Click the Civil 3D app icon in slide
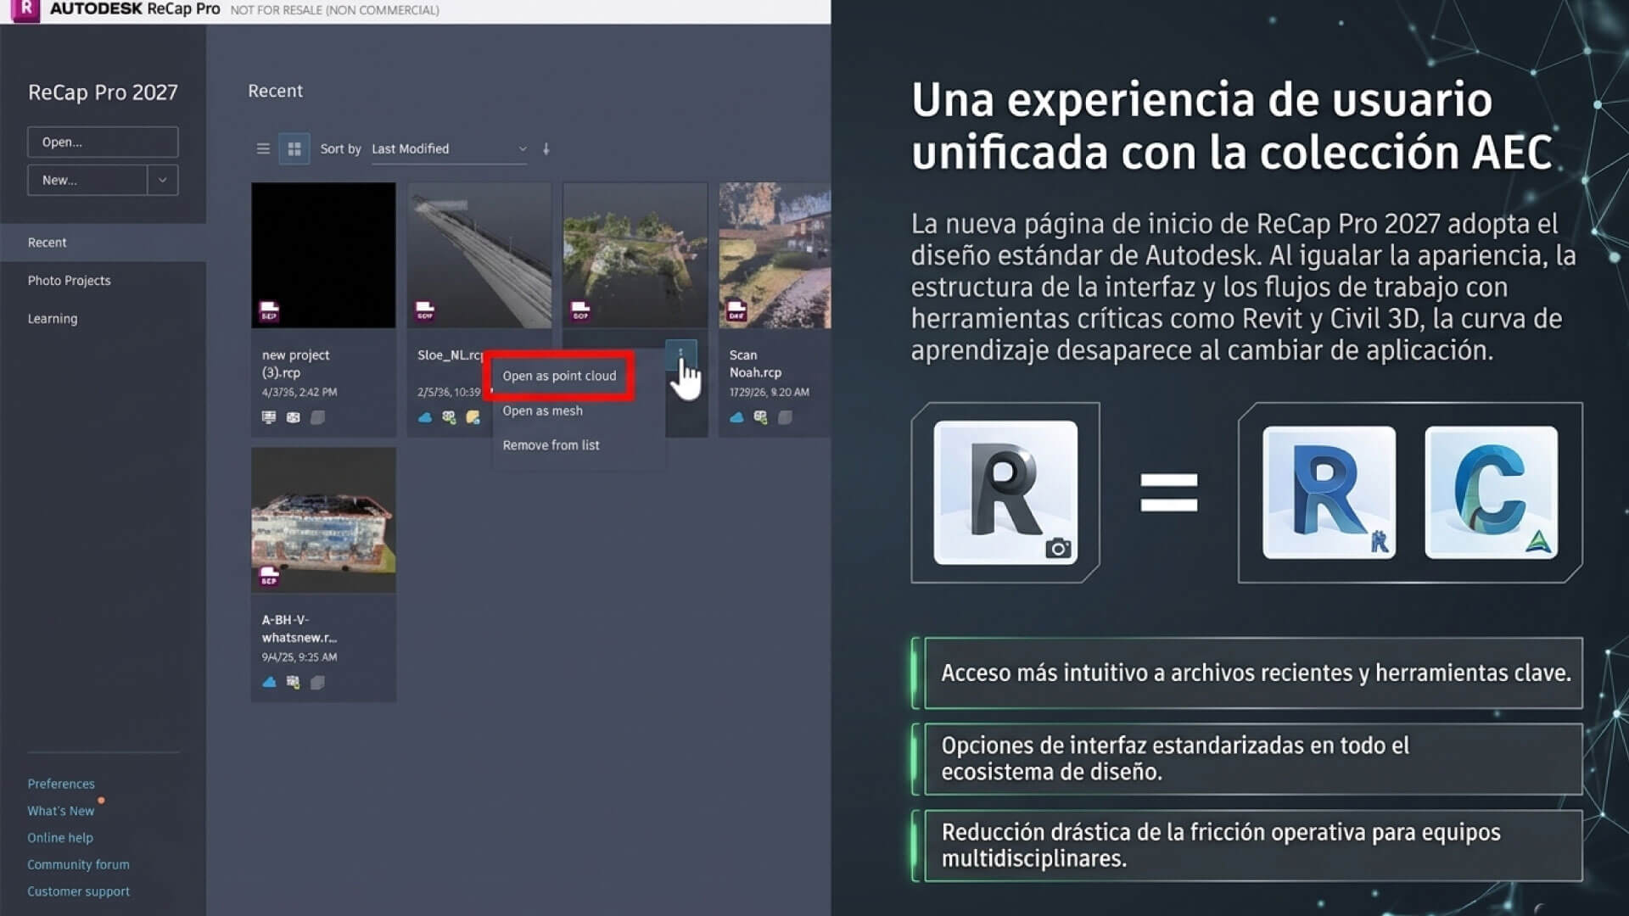 1492,493
